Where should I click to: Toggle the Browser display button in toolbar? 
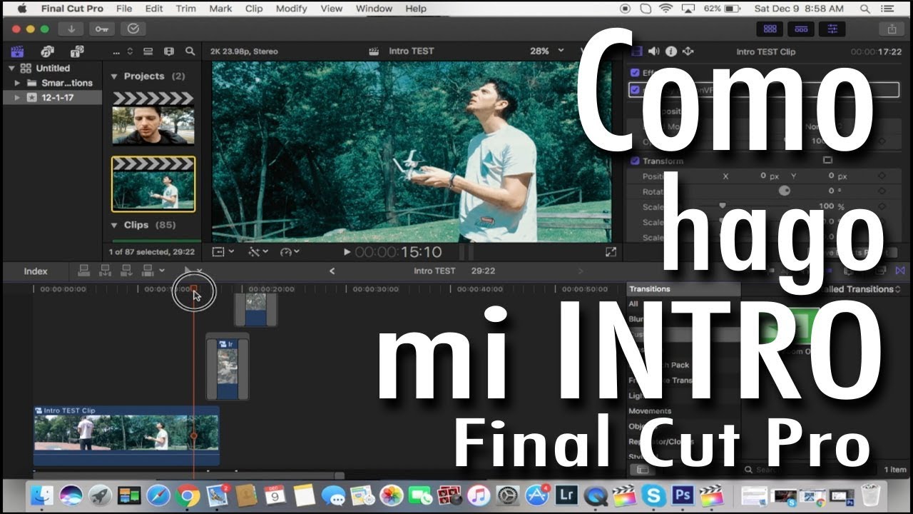[x=770, y=29]
